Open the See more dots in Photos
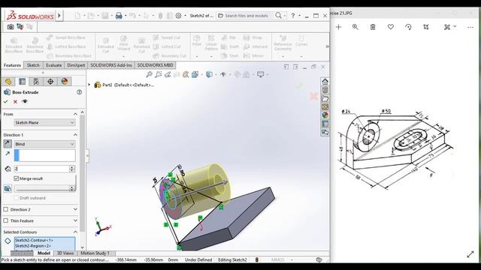This screenshot has width=481, height=270. tap(470, 27)
